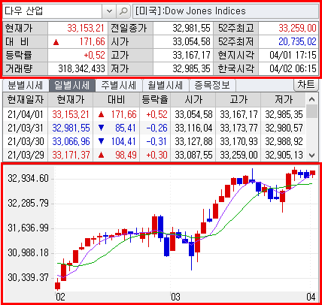
Task: Select the 일별시세 tab
Action: point(71,86)
